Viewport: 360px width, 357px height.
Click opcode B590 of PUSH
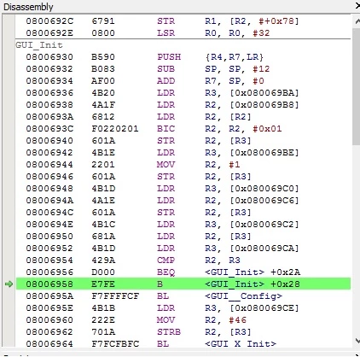click(x=103, y=57)
